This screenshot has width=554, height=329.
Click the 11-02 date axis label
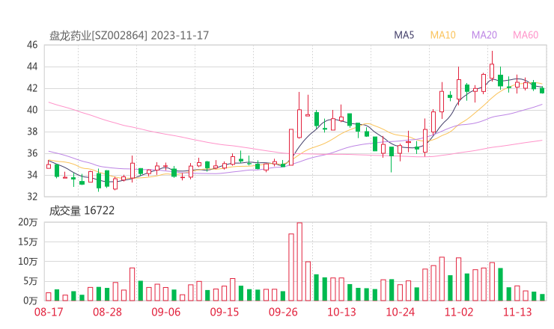[459, 312]
